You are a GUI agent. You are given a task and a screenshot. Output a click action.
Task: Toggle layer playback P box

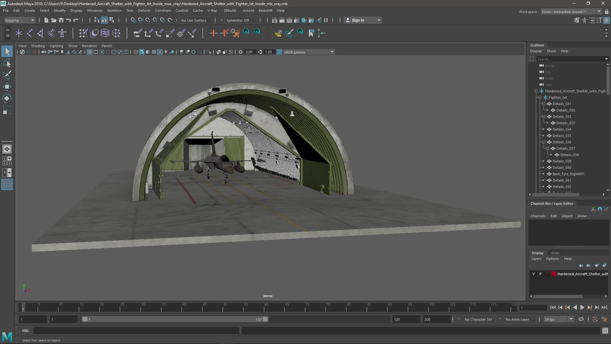point(540,274)
